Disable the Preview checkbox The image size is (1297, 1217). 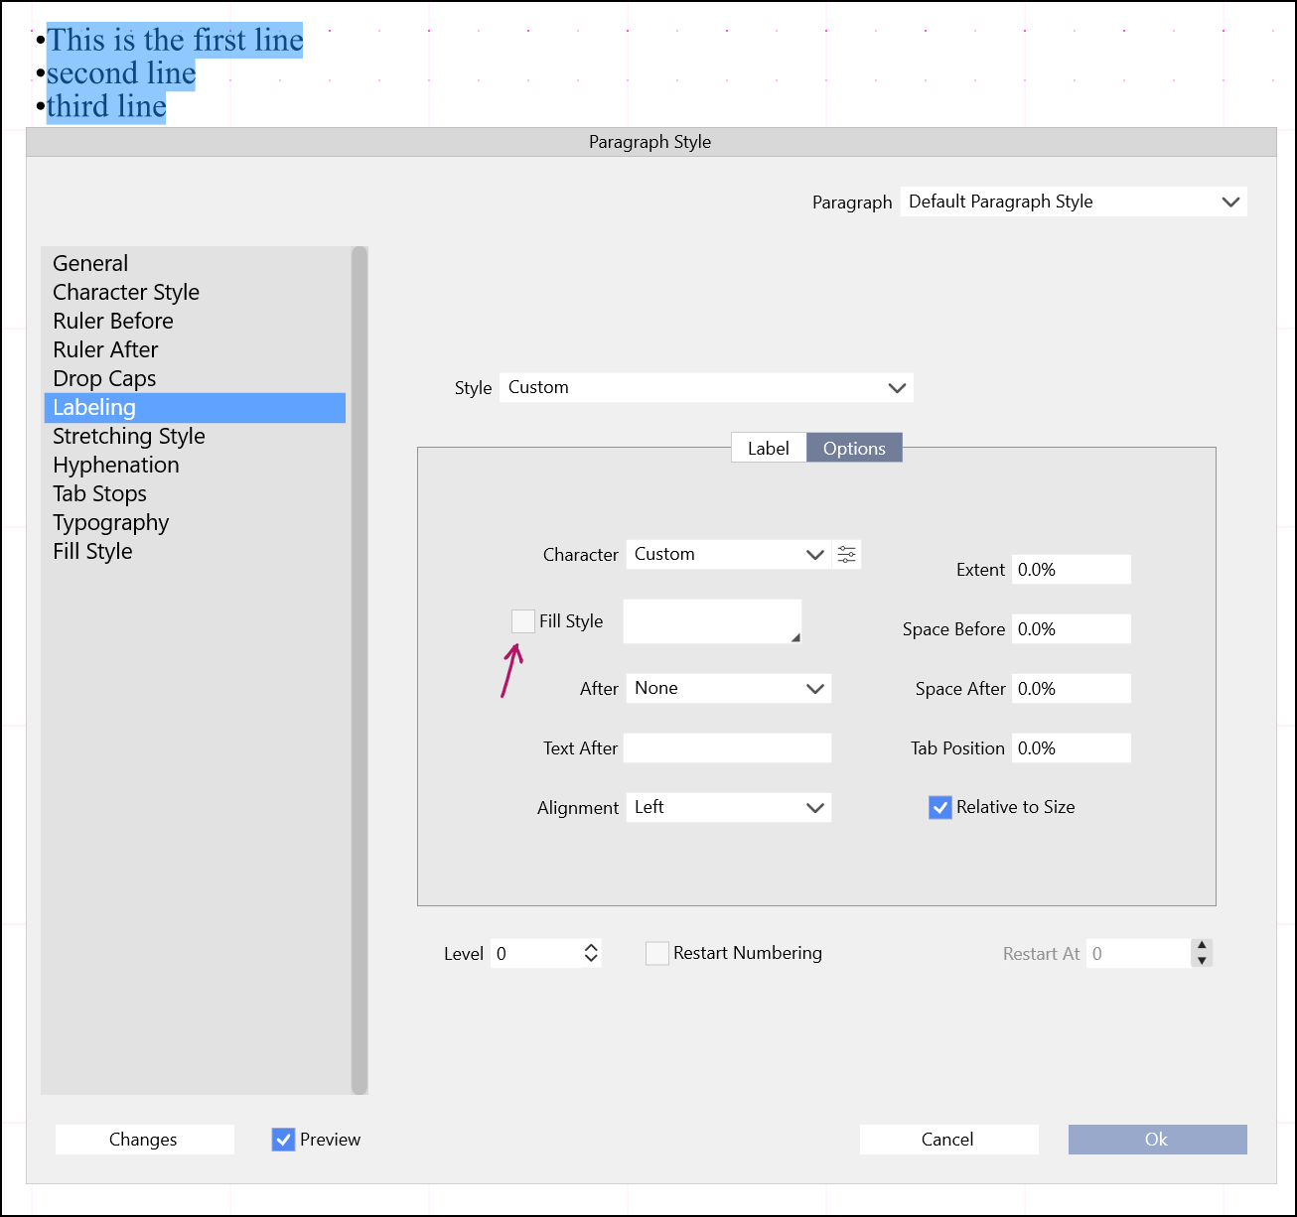pos(284,1140)
